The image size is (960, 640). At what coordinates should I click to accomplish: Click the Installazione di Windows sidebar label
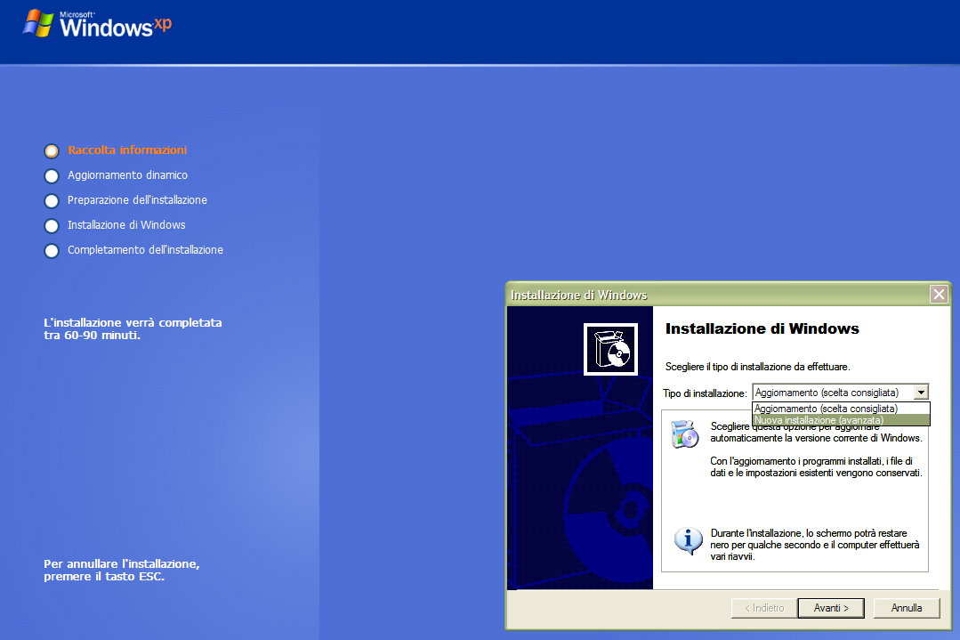click(x=126, y=225)
